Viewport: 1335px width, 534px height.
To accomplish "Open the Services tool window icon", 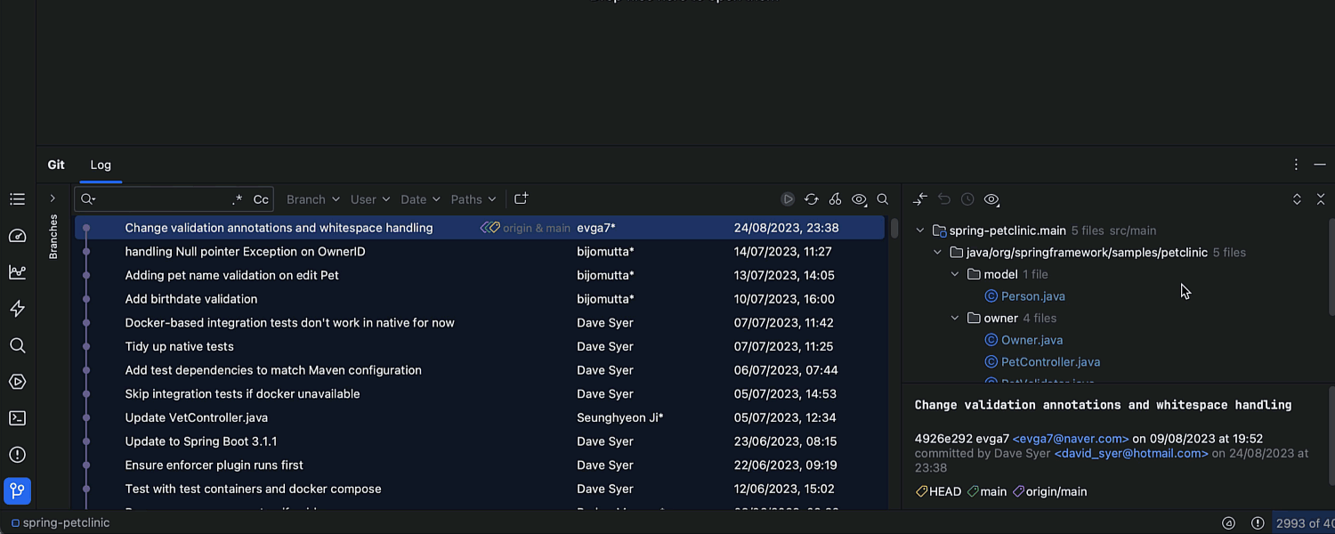I will [x=17, y=382].
